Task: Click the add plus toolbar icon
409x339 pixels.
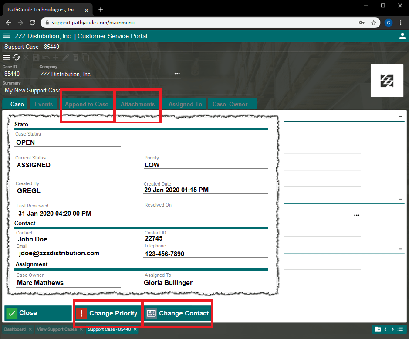Action: [56, 57]
